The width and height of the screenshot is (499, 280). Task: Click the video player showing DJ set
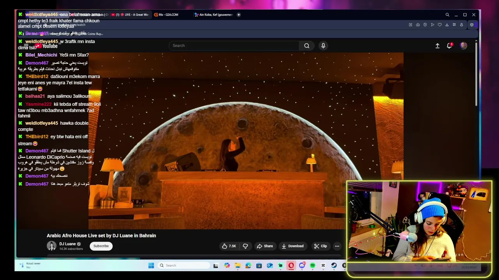(246, 141)
